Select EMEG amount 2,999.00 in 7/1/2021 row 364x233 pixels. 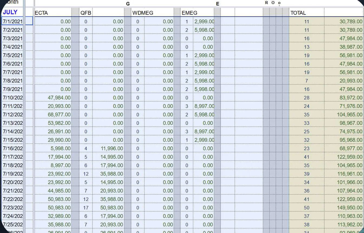tap(204, 21)
